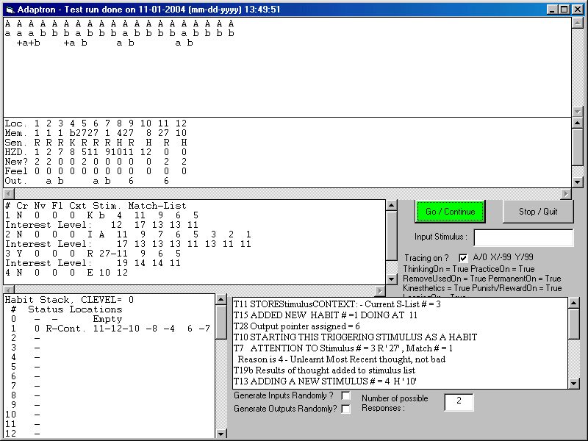Maximize the Adaptron window
588x441 pixels.
[x=564, y=10]
